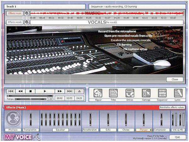Click the Flanger vertical slider
Viewport: 189px width, 142px height.
tap(144, 119)
